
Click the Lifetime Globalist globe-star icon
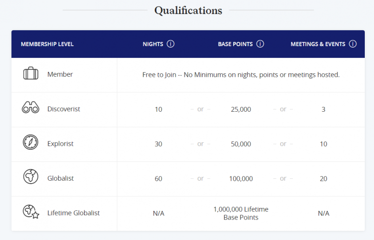(31, 212)
